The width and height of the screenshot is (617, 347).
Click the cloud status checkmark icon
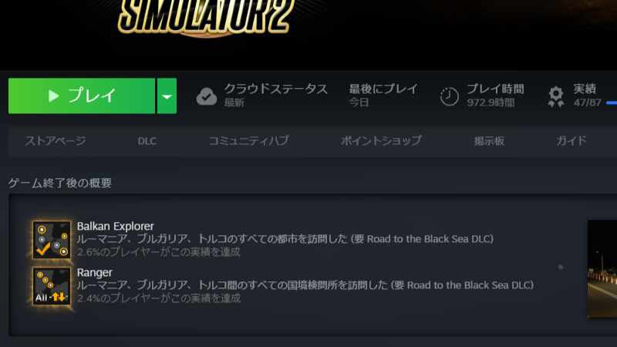tap(207, 96)
